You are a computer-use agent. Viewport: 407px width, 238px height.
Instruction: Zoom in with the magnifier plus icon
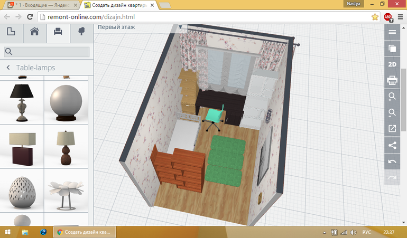(x=392, y=97)
